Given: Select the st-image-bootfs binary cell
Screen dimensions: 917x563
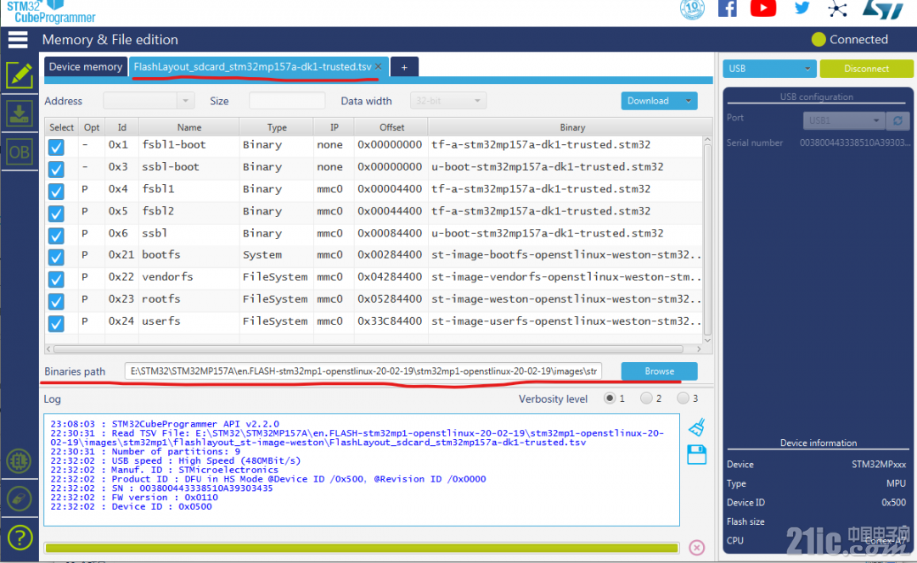Looking at the screenshot, I should tap(565, 254).
